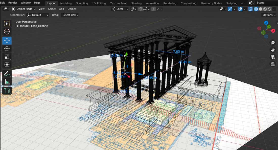This screenshot has height=150, width=278.
Task: Choose the Scale tool
Action: [7, 57]
